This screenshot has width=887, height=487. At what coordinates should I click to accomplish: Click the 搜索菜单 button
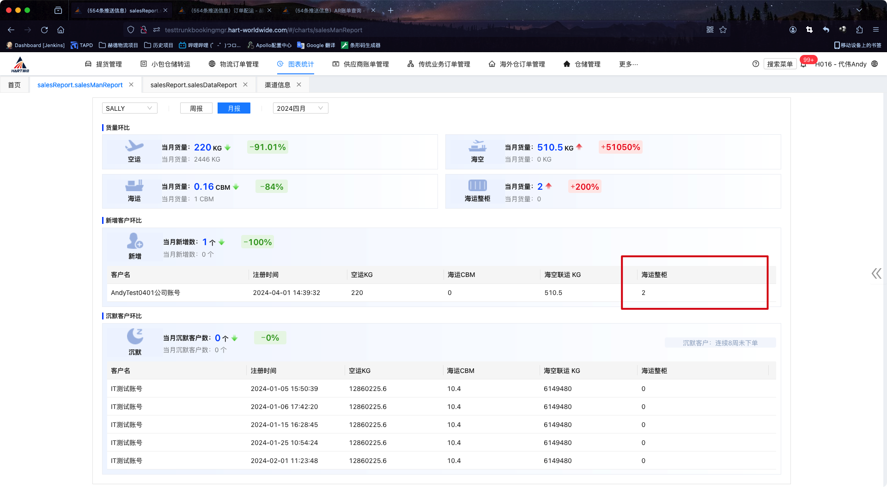pyautogui.click(x=779, y=64)
